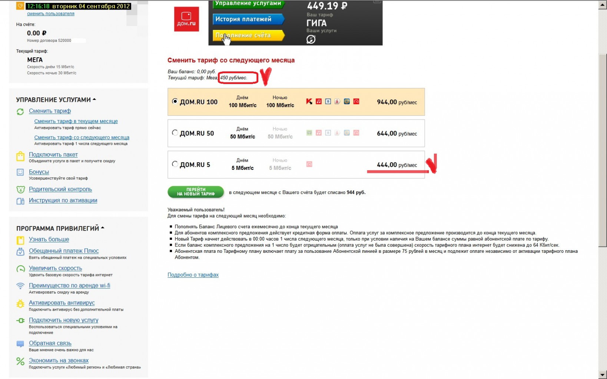The height and width of the screenshot is (379, 607).
Task: Click the Kaspersky icon in ДОМ.RU 100 row
Action: pos(309,101)
